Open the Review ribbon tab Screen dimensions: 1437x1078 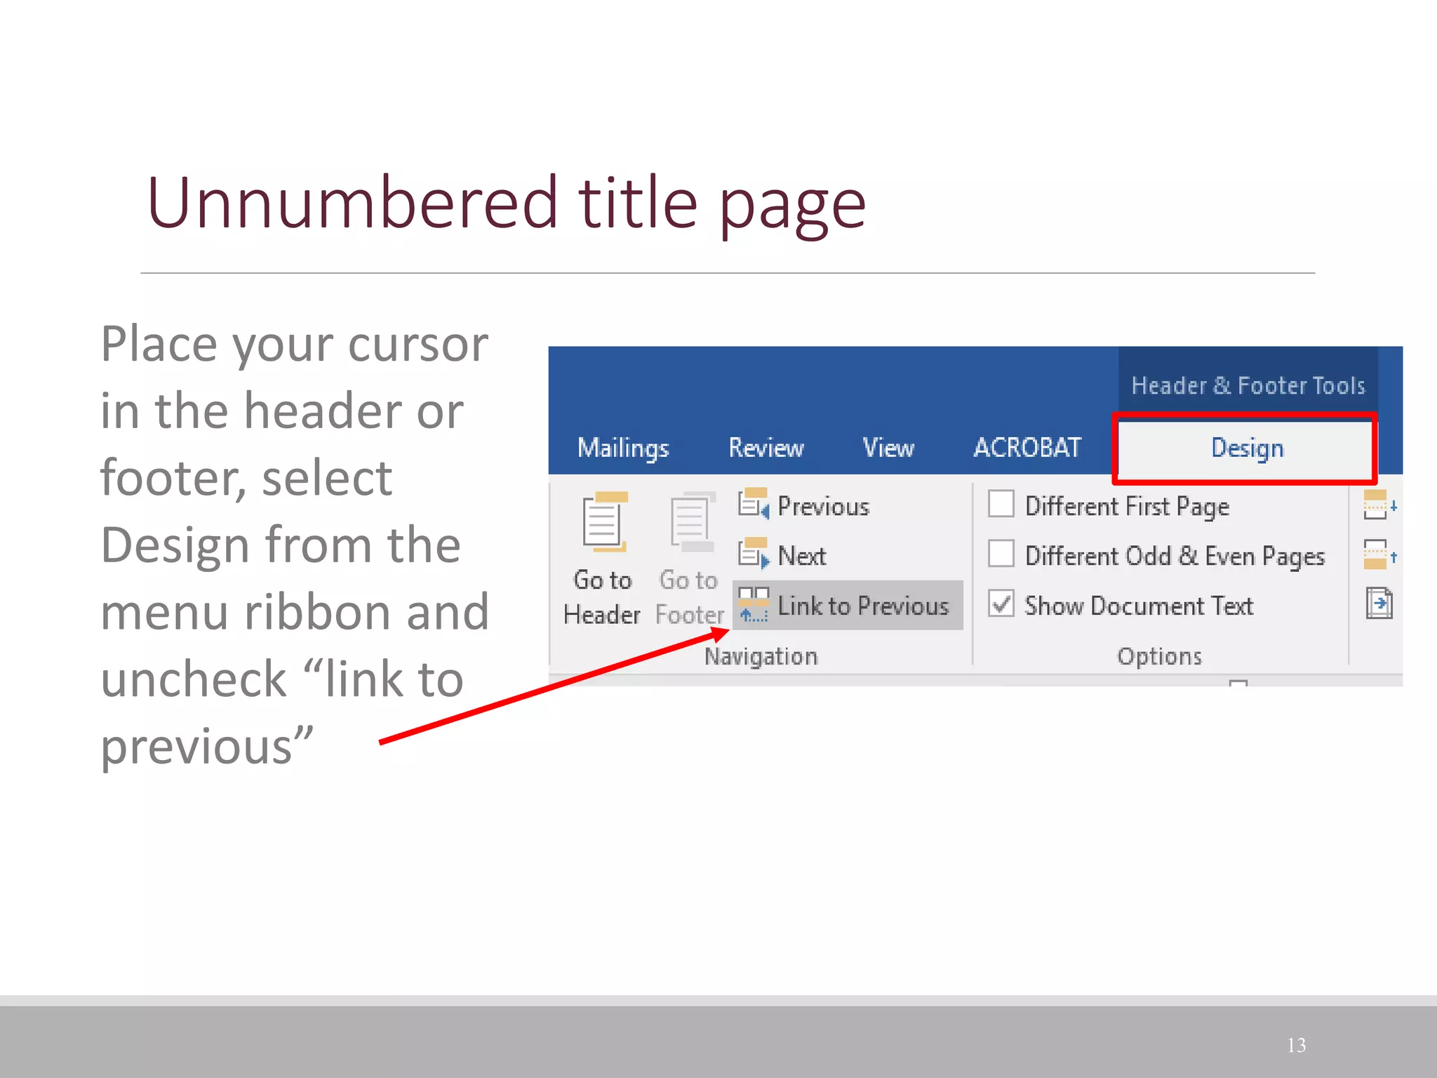point(766,448)
